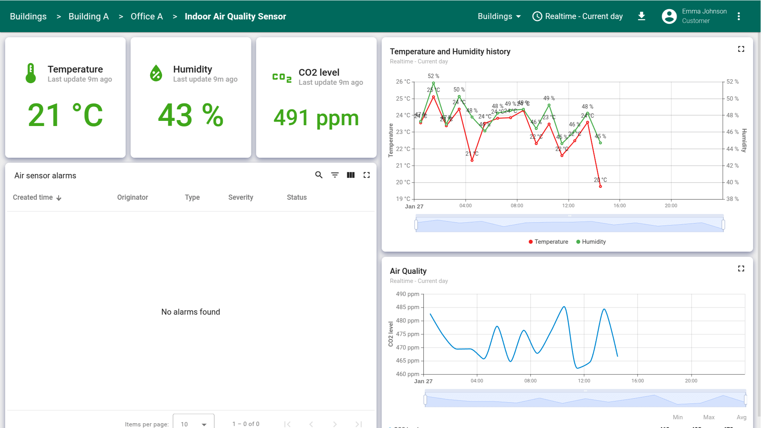Open the user account three-dot menu
Screen dimensions: 761x428
tap(738, 16)
